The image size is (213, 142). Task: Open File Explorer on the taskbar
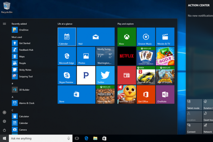pos(95,138)
